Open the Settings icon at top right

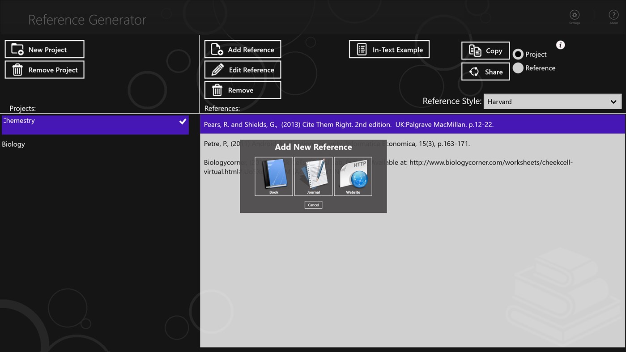574,15
